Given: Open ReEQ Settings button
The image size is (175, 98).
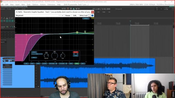Looking at the screenshot, I should click(86, 19).
